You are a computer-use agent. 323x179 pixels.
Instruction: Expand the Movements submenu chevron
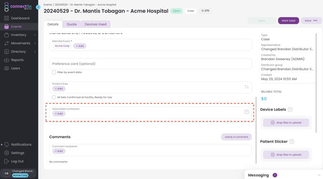click(x=35, y=43)
